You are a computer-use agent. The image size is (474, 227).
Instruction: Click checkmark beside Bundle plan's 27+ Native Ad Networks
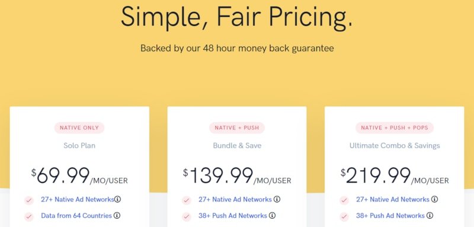click(187, 200)
